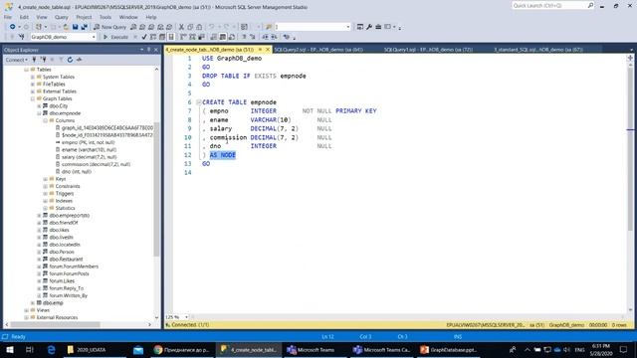The width and height of the screenshot is (637, 358).
Task: Click the Parse checkmark icon
Action: click(x=144, y=37)
